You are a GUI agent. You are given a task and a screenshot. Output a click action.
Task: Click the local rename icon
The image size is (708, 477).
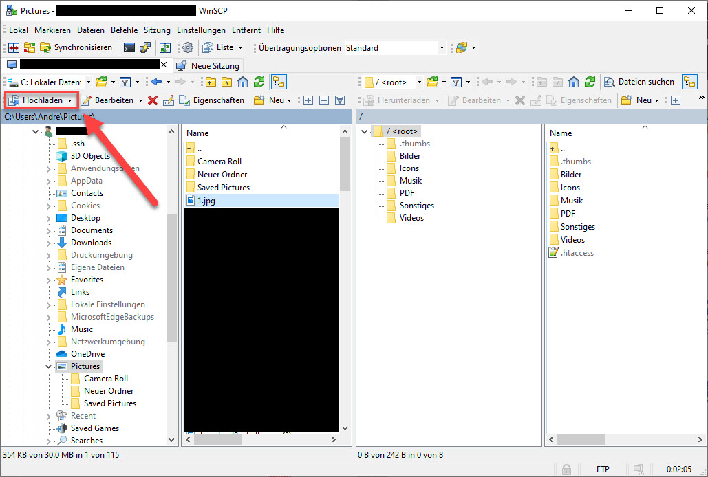(169, 100)
